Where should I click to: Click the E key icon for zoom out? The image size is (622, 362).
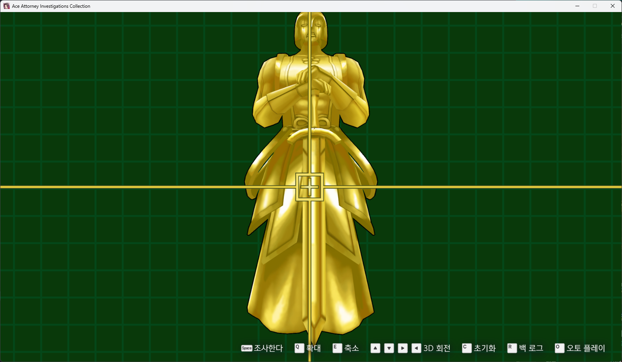coord(337,348)
